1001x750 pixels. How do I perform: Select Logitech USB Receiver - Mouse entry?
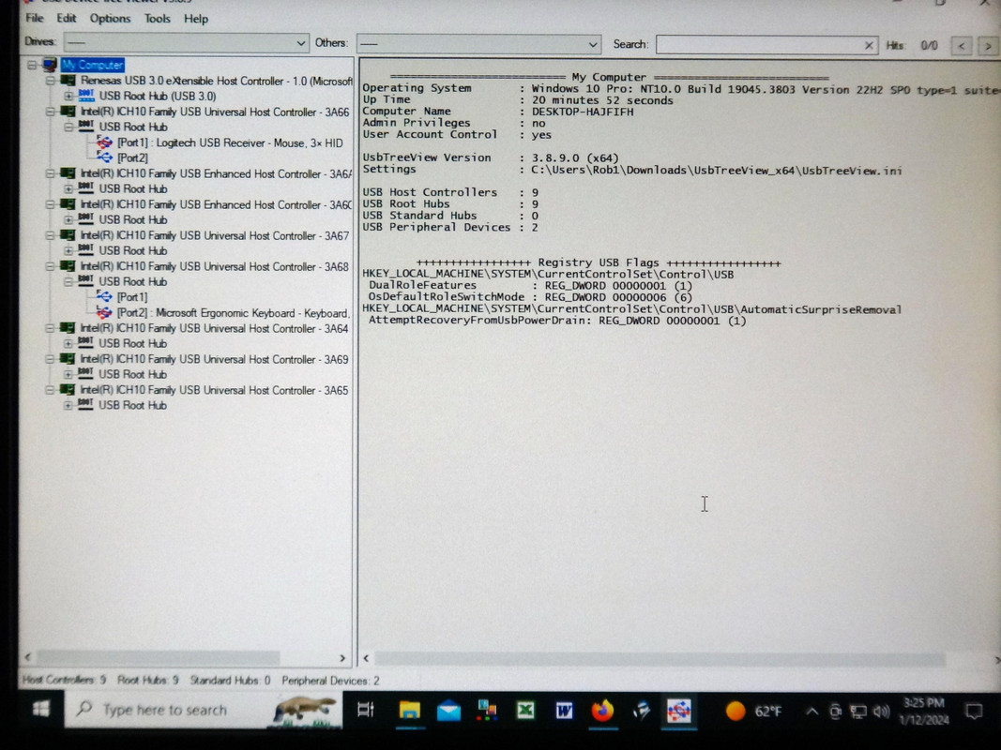click(230, 142)
